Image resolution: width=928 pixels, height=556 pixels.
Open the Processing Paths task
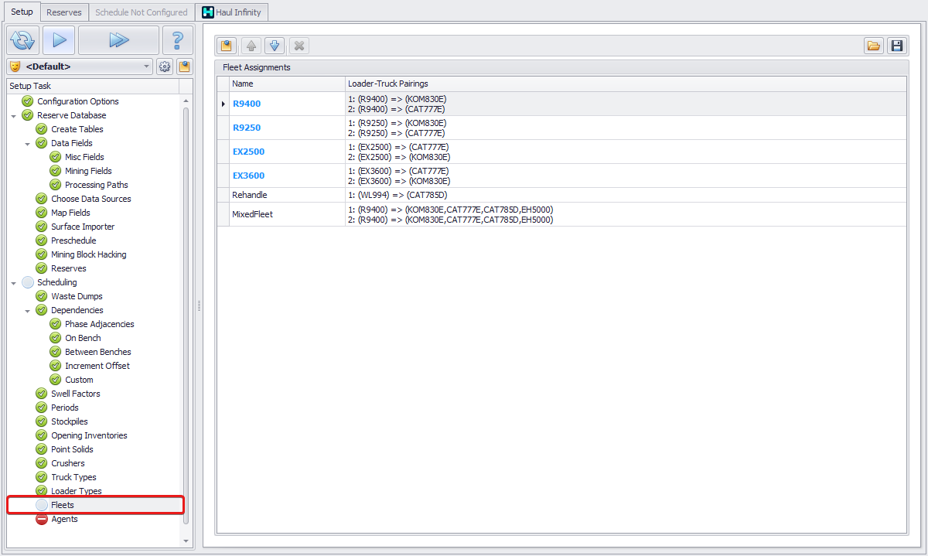97,185
